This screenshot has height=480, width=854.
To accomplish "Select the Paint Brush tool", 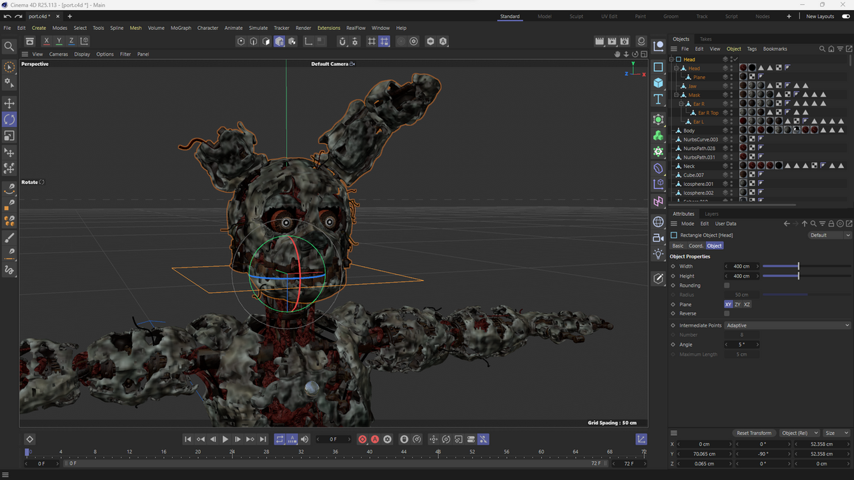I will pyautogui.click(x=9, y=238).
